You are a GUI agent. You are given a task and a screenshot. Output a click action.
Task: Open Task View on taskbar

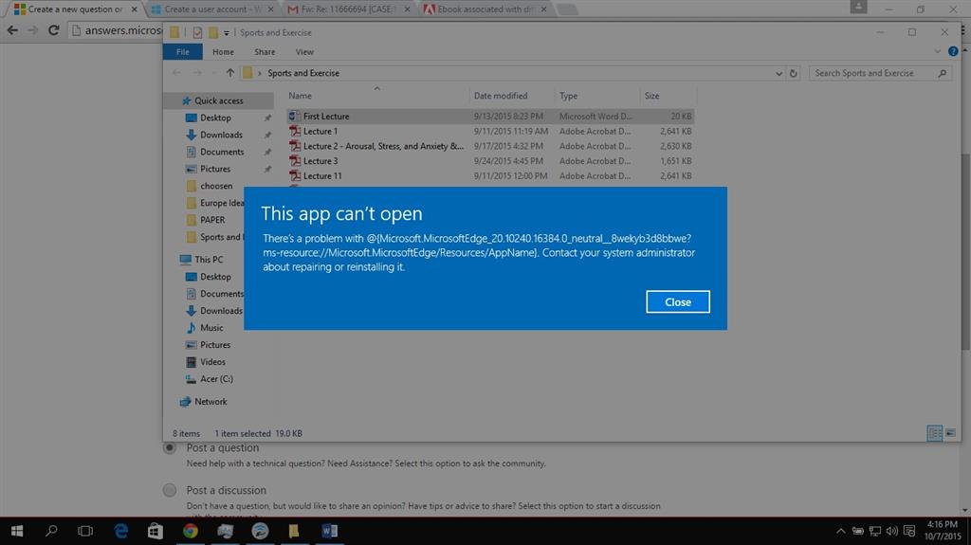[85, 531]
